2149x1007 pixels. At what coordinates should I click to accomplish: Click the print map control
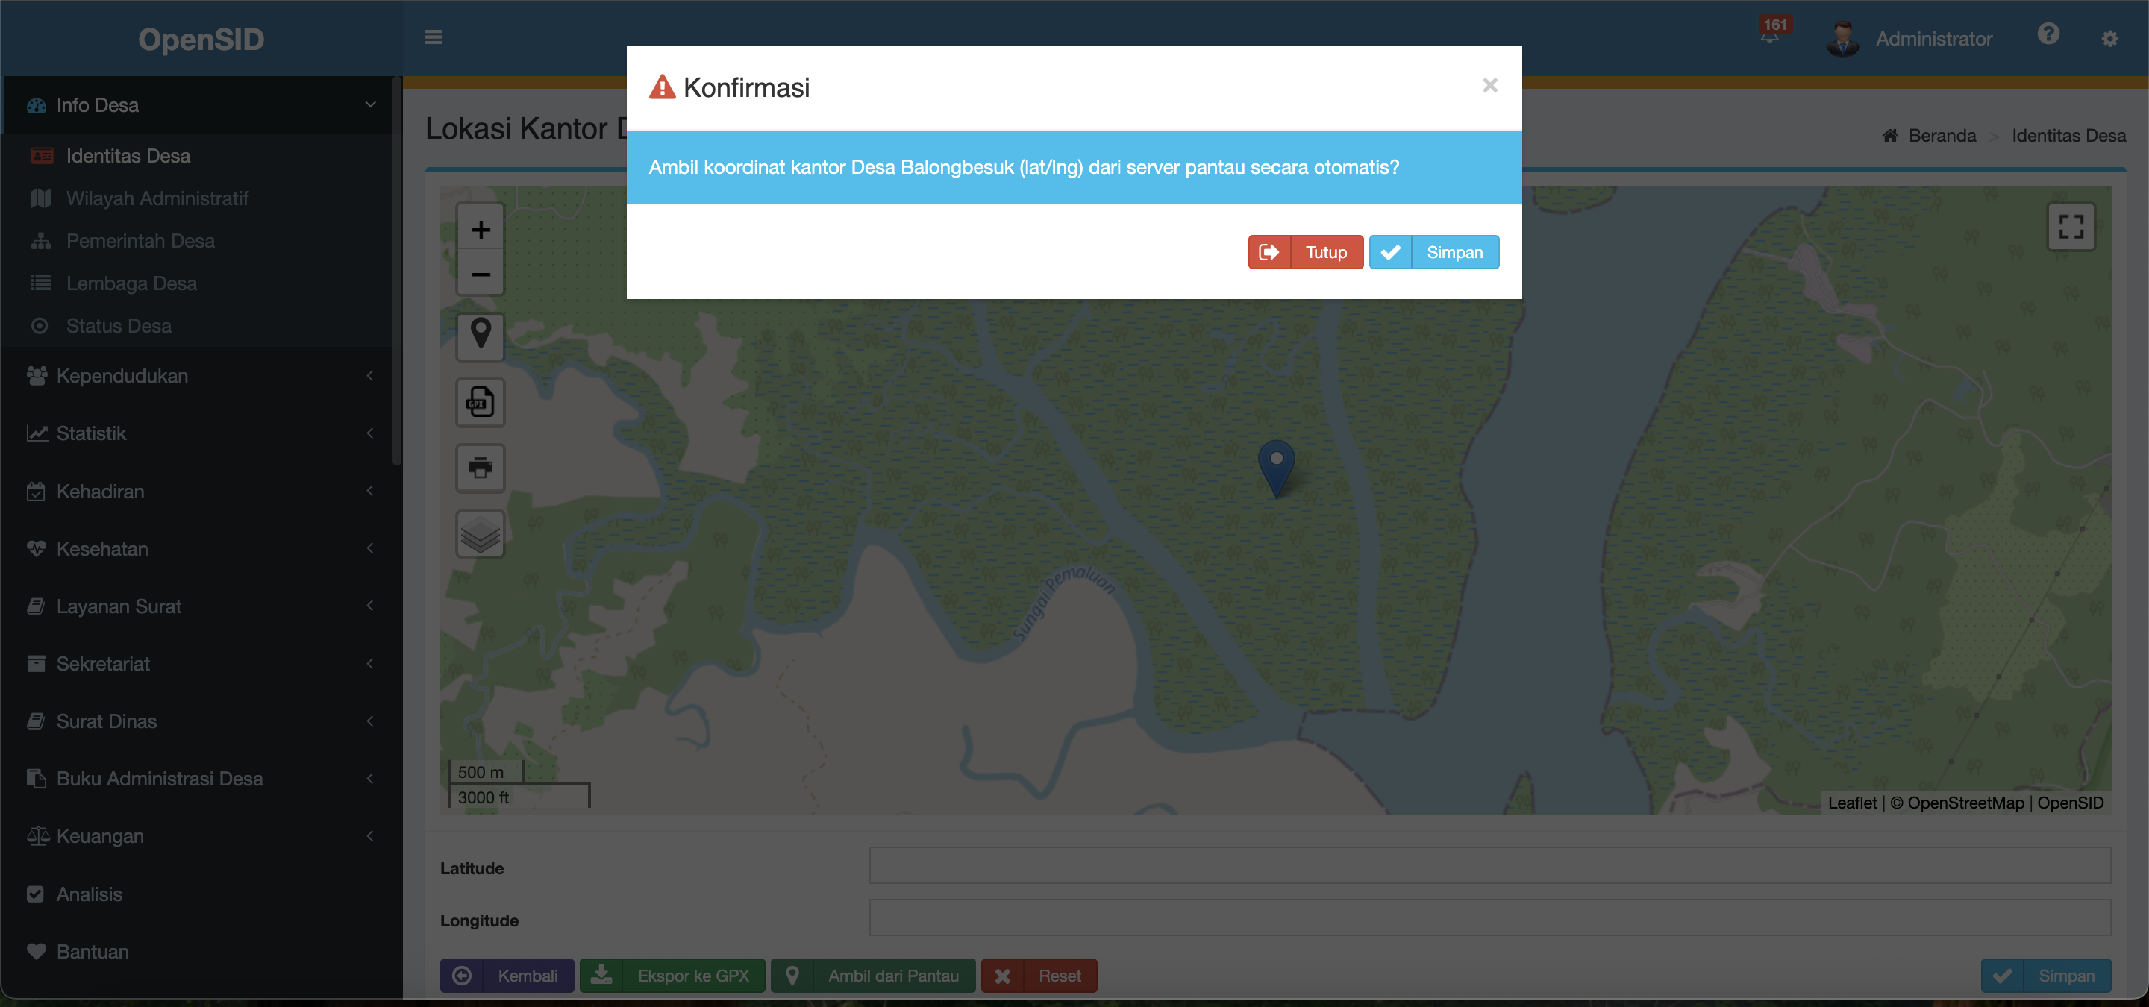click(481, 468)
